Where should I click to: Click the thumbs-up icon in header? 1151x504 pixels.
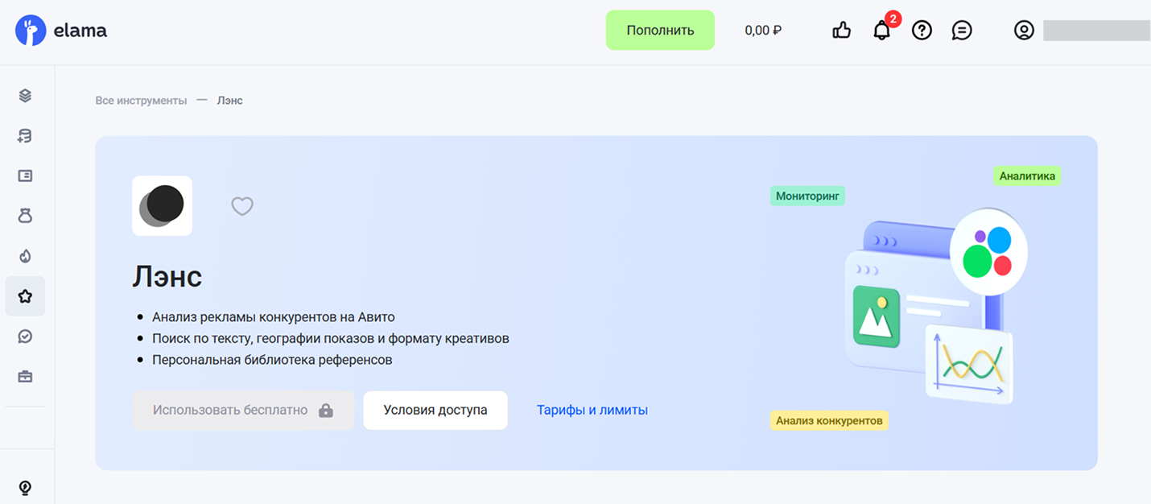(x=842, y=31)
